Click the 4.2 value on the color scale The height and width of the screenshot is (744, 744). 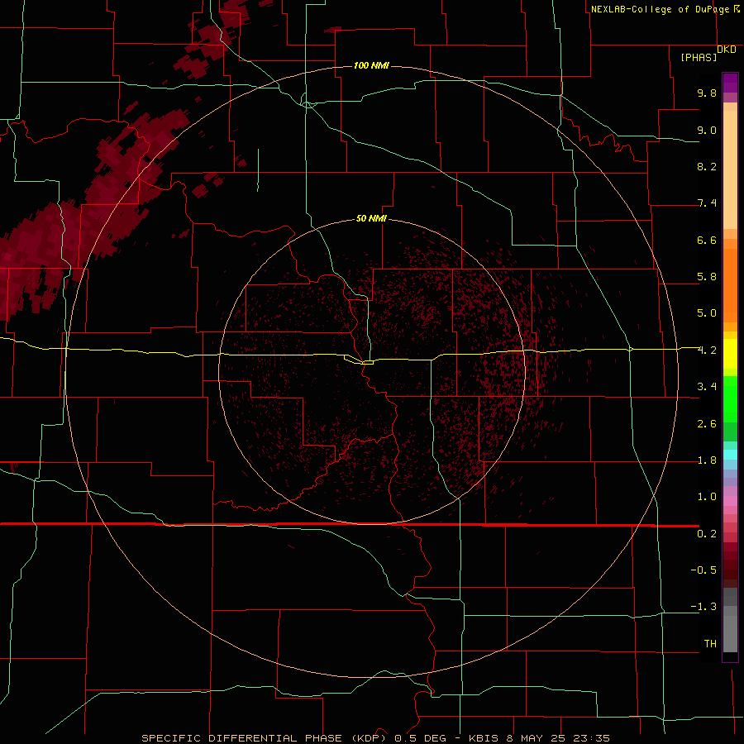click(707, 351)
